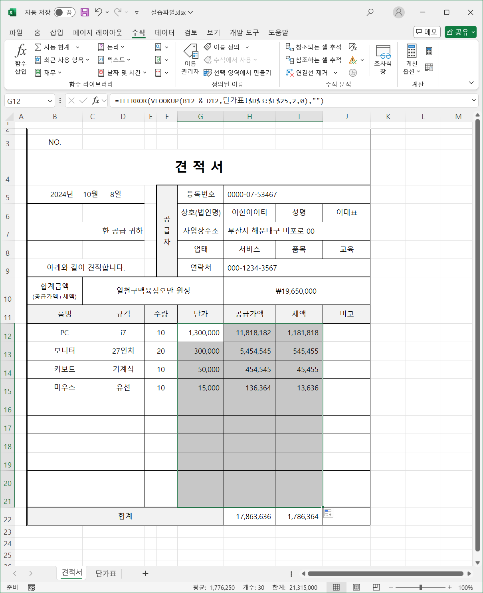The height and width of the screenshot is (593, 483).
Task: Switch to Page Layout view
Action: (x=356, y=587)
